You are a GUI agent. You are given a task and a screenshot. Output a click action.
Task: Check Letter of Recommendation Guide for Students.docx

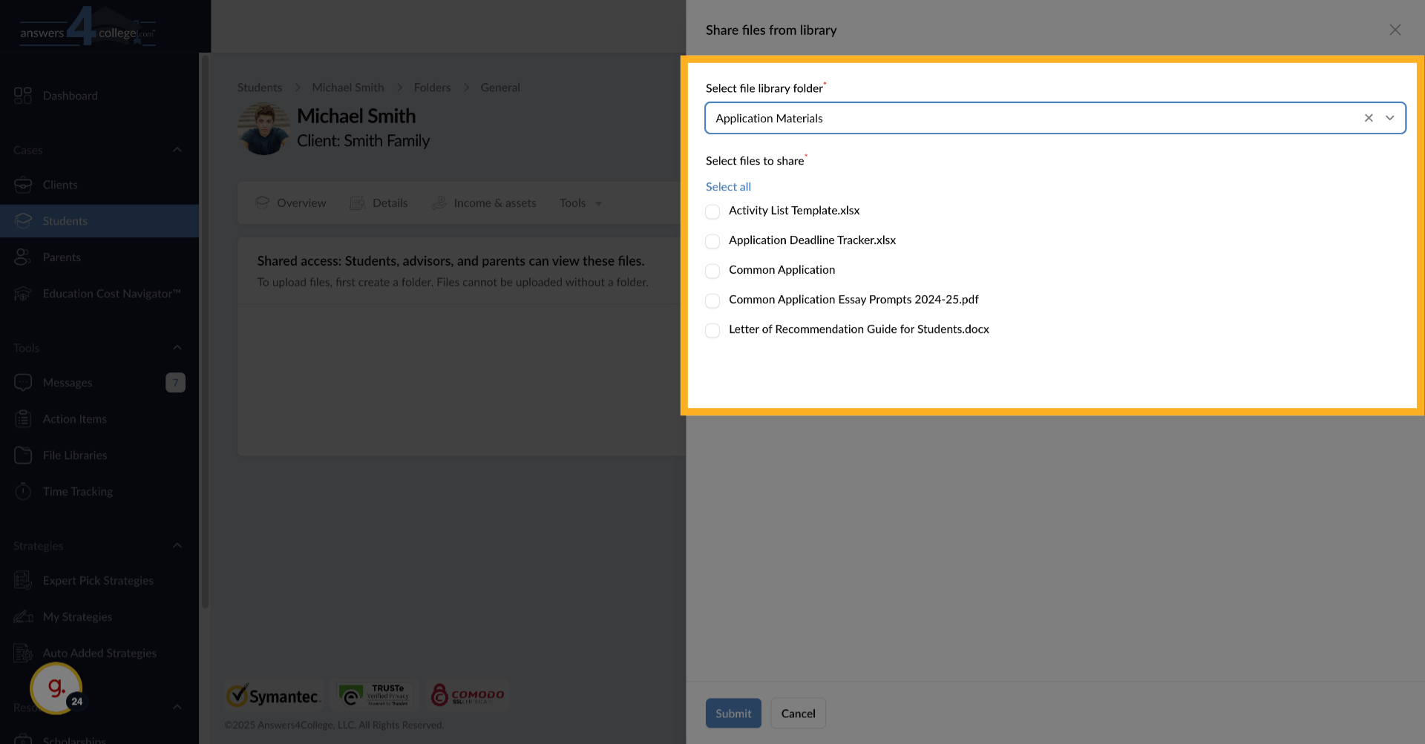click(x=712, y=330)
